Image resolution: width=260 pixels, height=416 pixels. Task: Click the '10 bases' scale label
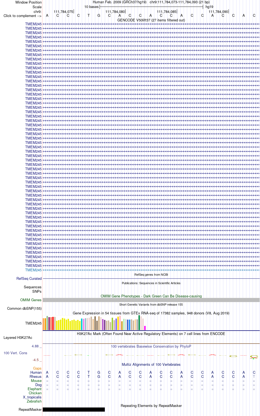coord(91,7)
